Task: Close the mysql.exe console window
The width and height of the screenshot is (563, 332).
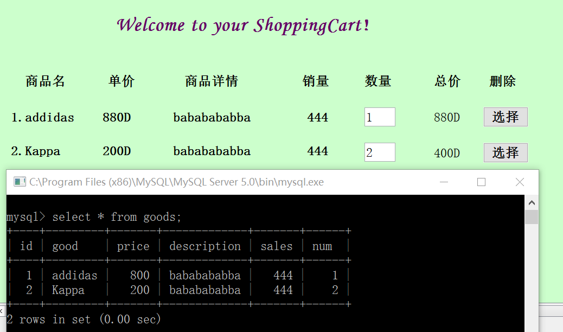Action: coord(520,182)
